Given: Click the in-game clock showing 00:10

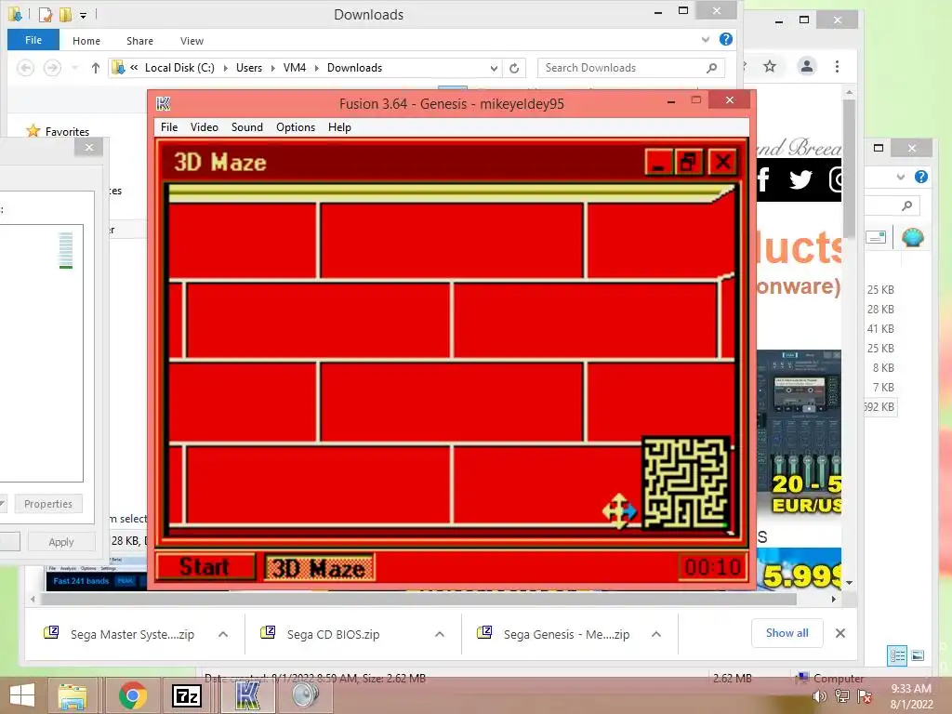Looking at the screenshot, I should click(x=712, y=567).
